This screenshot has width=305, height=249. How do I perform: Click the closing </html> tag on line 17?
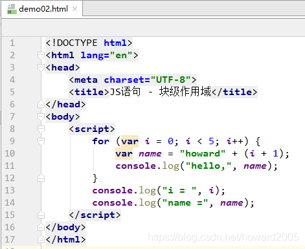[x=65, y=239]
